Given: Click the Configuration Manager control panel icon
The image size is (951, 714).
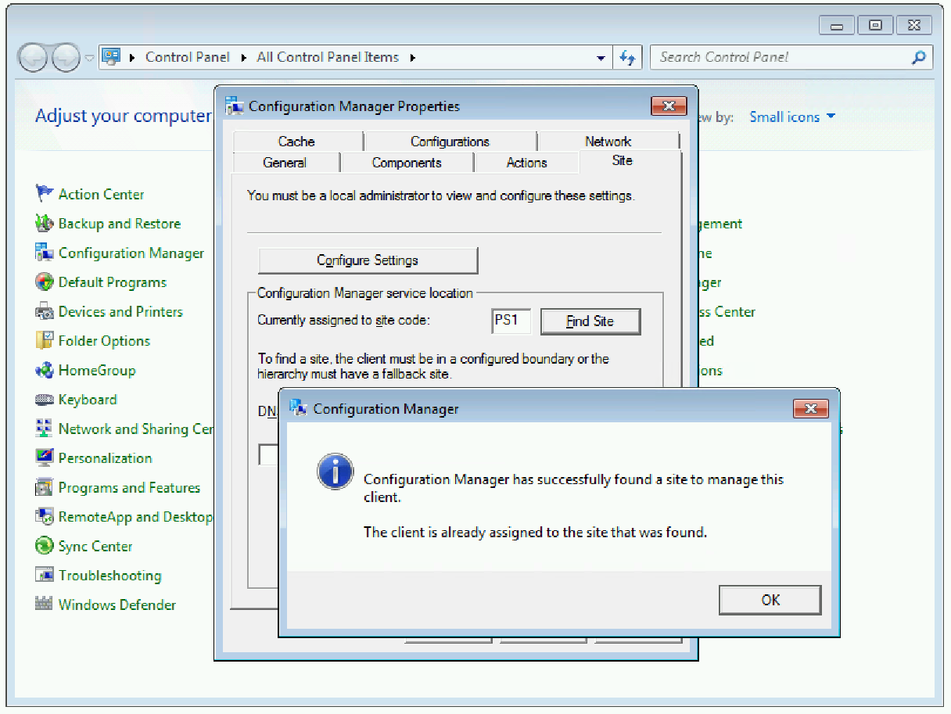Looking at the screenshot, I should click(x=44, y=253).
